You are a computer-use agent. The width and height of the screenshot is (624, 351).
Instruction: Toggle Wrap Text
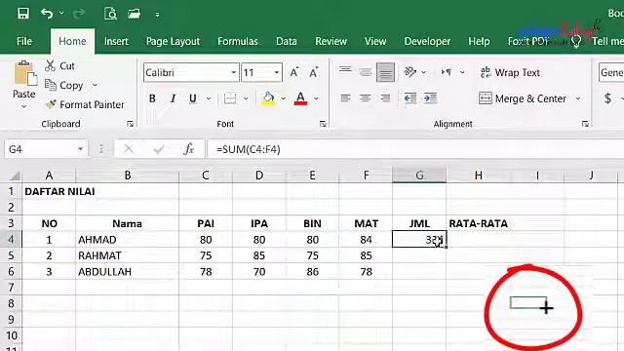pos(510,72)
